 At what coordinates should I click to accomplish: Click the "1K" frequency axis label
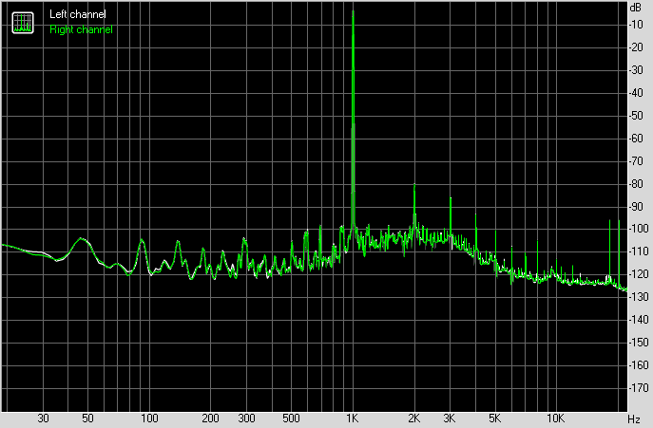353,418
